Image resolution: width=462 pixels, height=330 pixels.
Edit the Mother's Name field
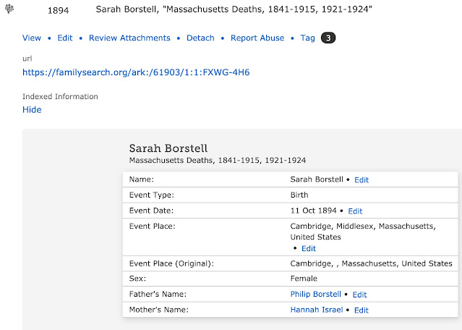coord(361,310)
